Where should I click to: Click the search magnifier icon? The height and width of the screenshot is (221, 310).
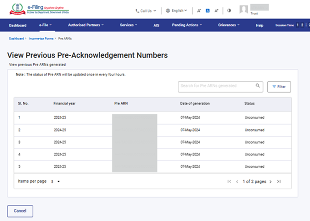pyautogui.click(x=258, y=86)
